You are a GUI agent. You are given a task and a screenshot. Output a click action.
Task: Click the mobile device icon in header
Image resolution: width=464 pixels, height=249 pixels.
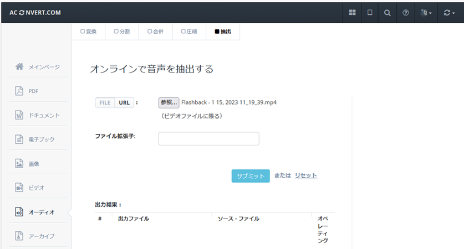[370, 13]
